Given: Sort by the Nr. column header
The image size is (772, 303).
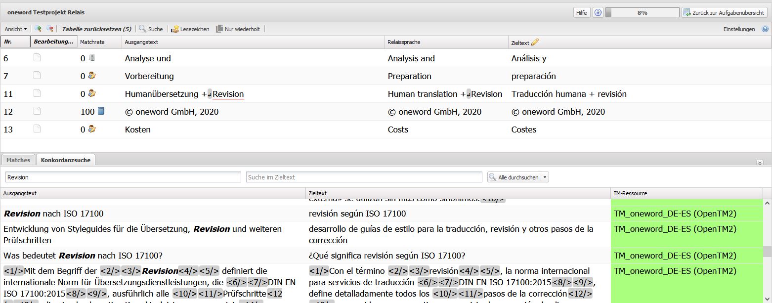Looking at the screenshot, I should (15, 42).
